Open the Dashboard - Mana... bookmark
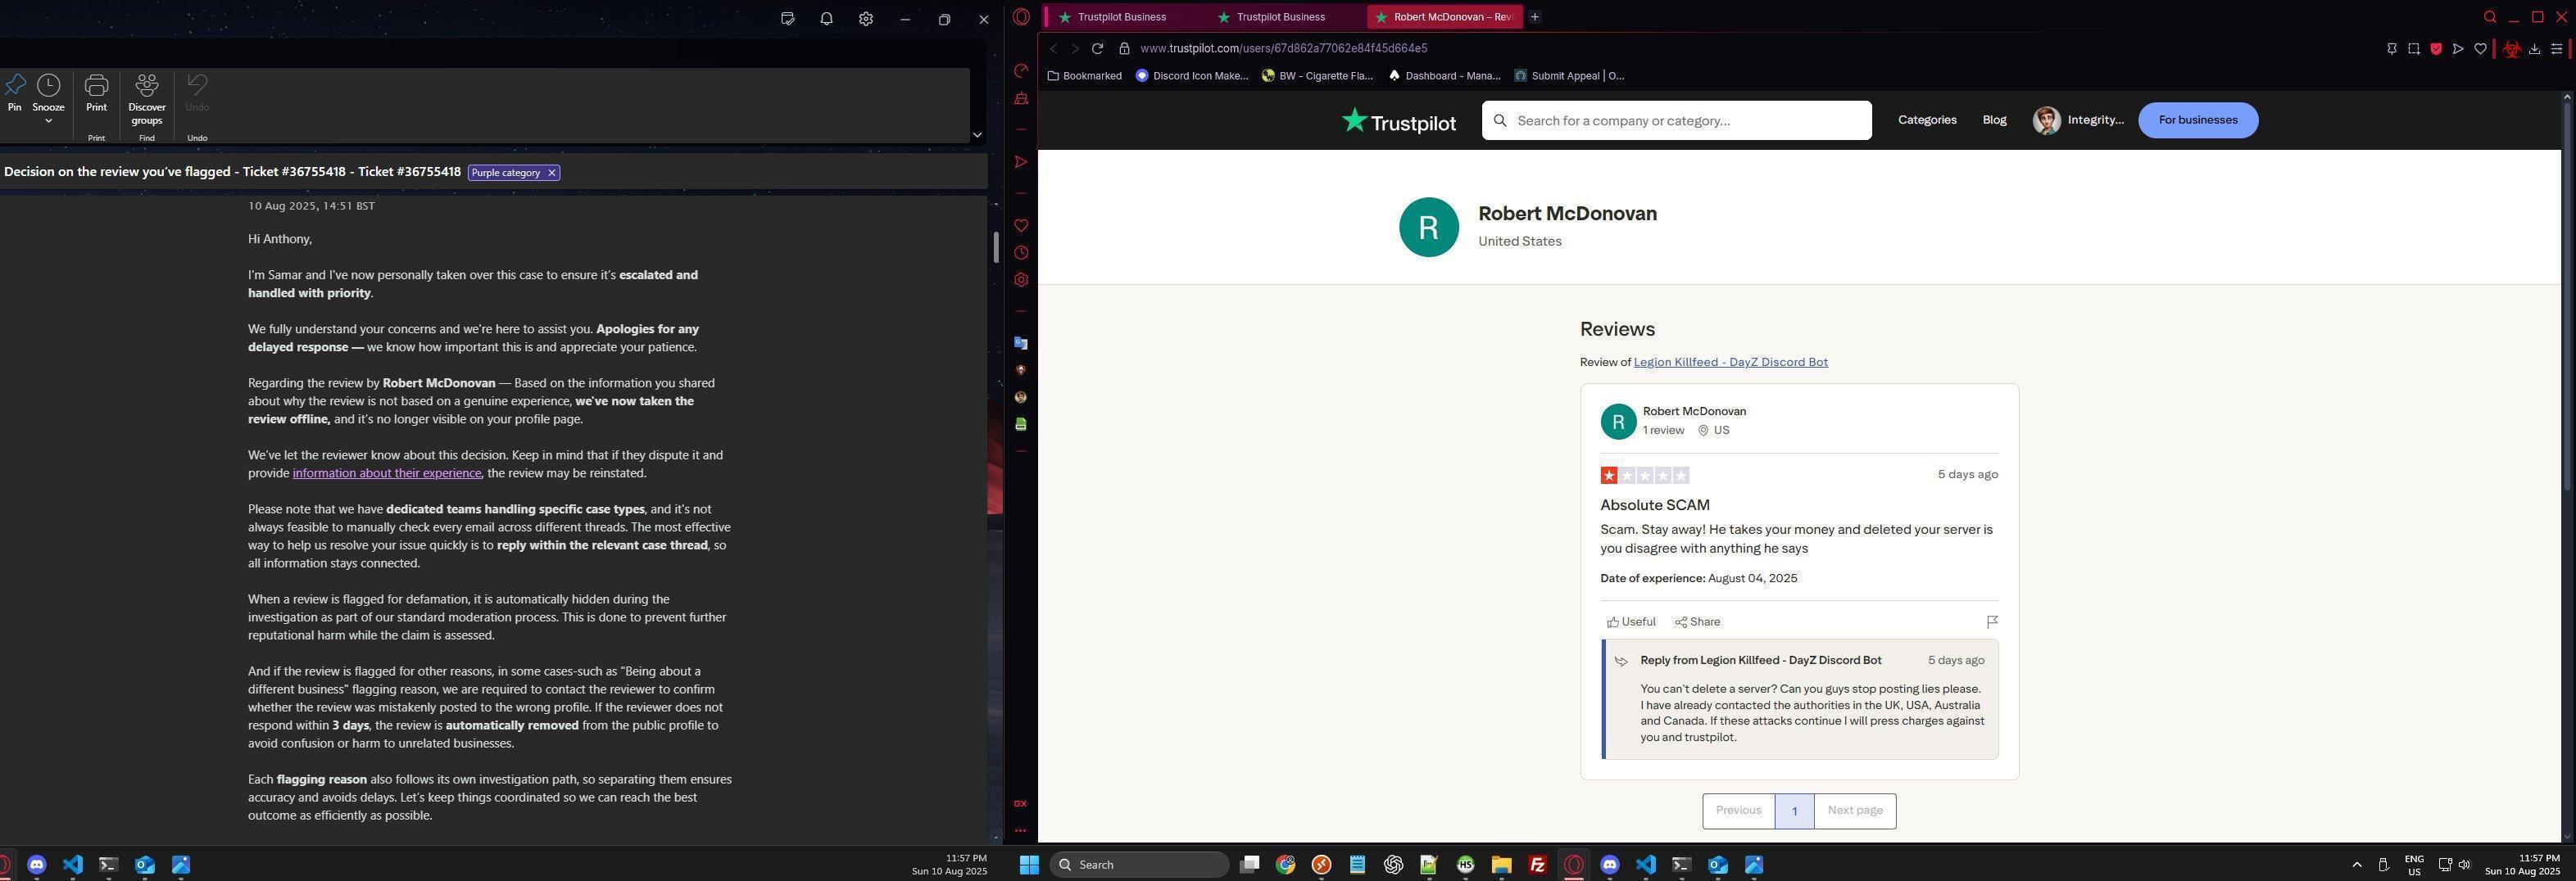This screenshot has width=2576, height=881. point(1444,76)
